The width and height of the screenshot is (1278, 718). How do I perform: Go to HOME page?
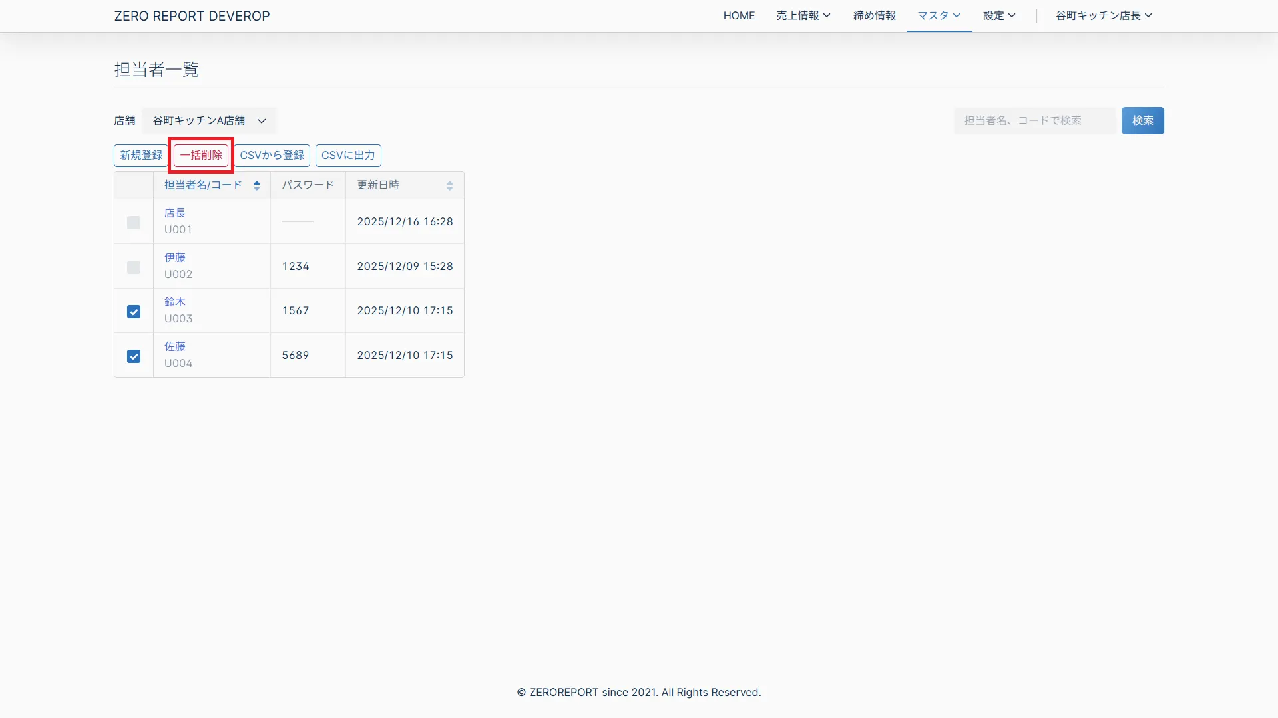(x=739, y=15)
